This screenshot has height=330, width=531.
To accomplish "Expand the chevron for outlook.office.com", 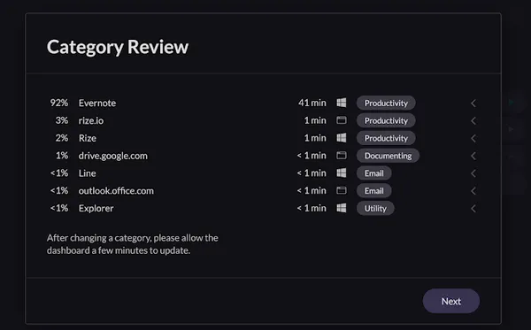I will click(473, 191).
